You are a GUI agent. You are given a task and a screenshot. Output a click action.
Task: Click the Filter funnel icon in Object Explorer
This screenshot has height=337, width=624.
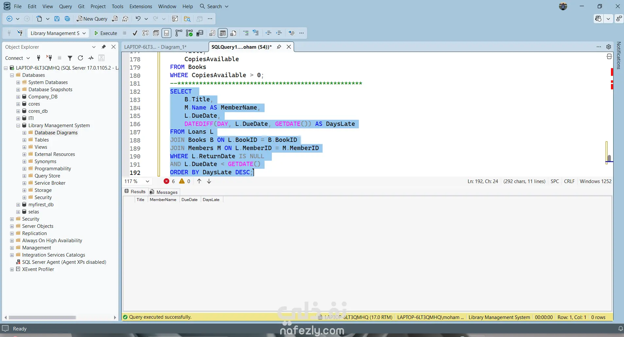(x=70, y=58)
